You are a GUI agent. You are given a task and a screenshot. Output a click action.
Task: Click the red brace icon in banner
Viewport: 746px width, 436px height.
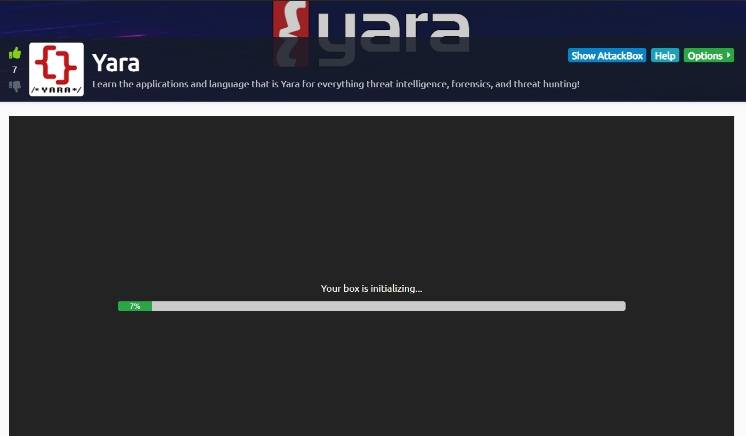[290, 27]
